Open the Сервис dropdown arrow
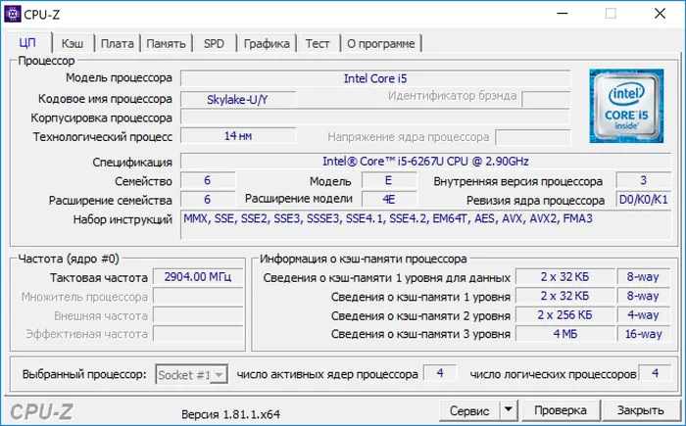 tap(508, 409)
